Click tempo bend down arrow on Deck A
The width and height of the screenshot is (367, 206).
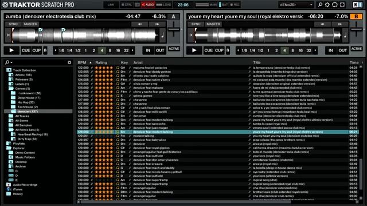pos(140,24)
